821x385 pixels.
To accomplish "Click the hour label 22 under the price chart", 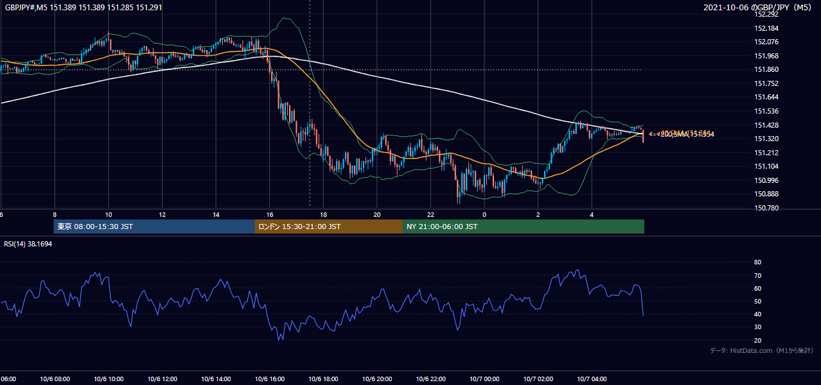I will pyautogui.click(x=430, y=215).
